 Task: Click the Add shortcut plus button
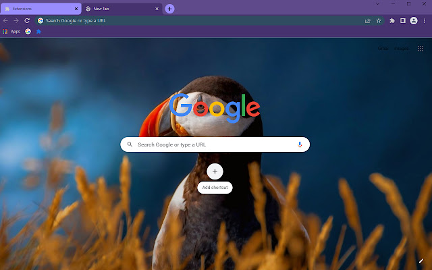pyautogui.click(x=215, y=171)
